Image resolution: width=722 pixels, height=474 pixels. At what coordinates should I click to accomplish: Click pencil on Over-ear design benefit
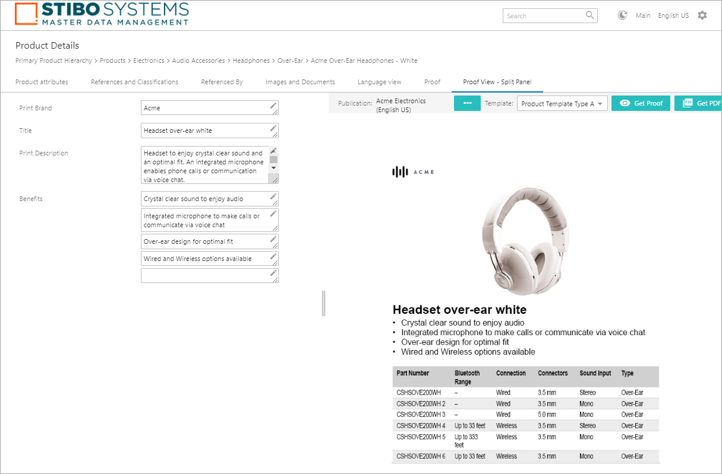273,238
